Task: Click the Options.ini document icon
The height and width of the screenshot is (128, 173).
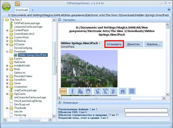Action: point(11,73)
